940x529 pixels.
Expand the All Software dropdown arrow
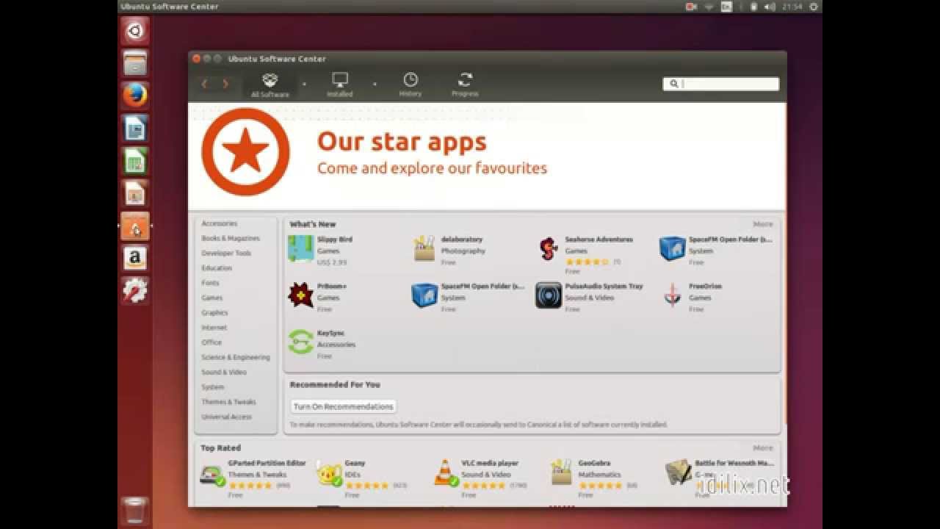click(304, 84)
